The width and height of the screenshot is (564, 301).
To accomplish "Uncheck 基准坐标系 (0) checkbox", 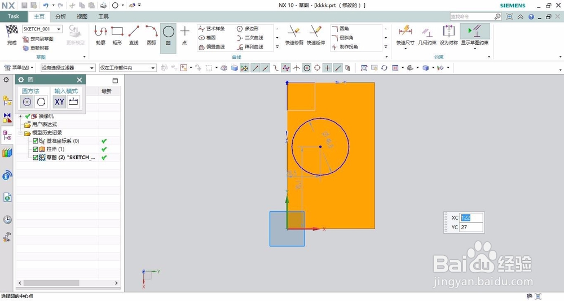I will [35, 141].
